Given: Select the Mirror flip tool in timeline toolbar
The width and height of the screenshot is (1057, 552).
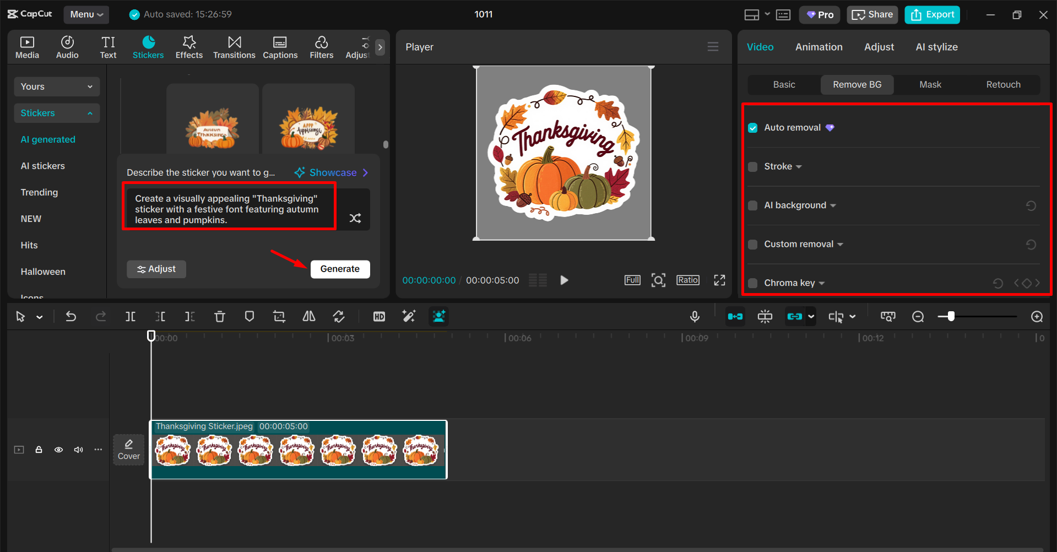Looking at the screenshot, I should click(308, 316).
